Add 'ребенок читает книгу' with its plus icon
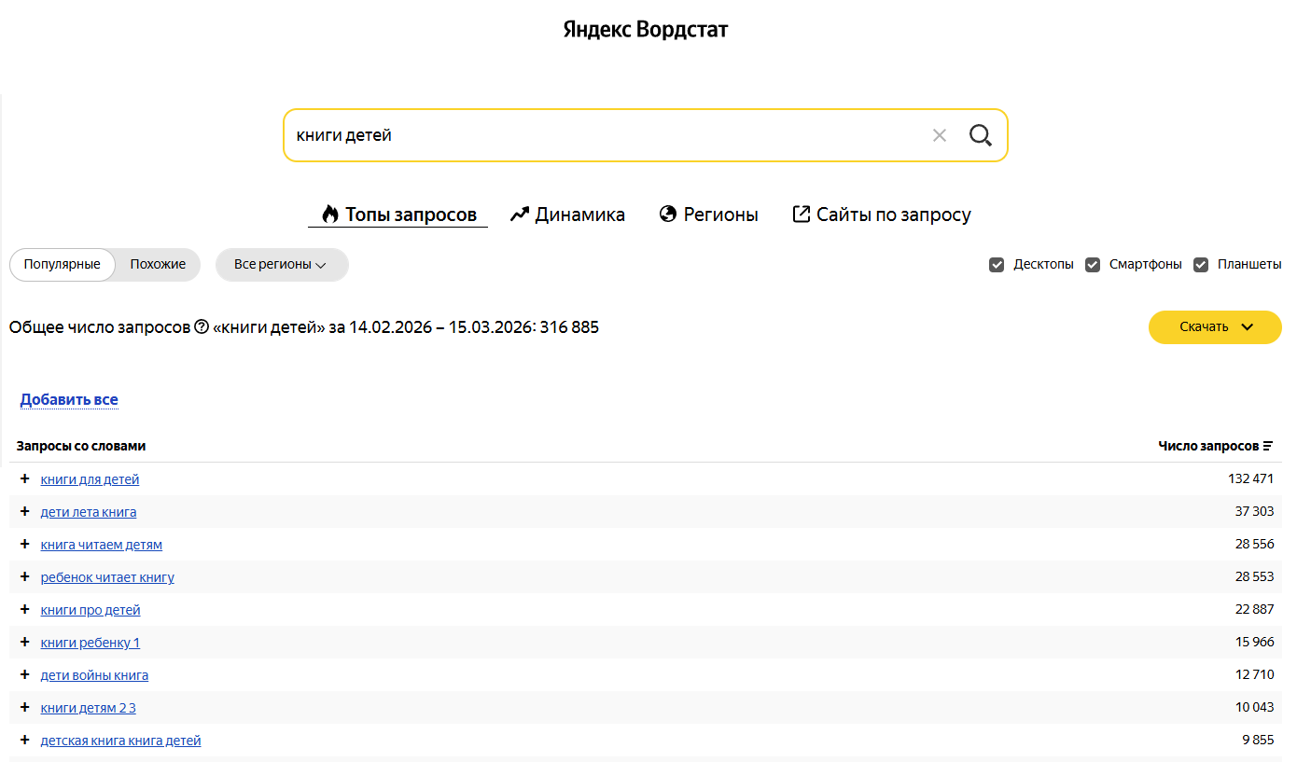This screenshot has width=1311, height=762. tap(25, 576)
